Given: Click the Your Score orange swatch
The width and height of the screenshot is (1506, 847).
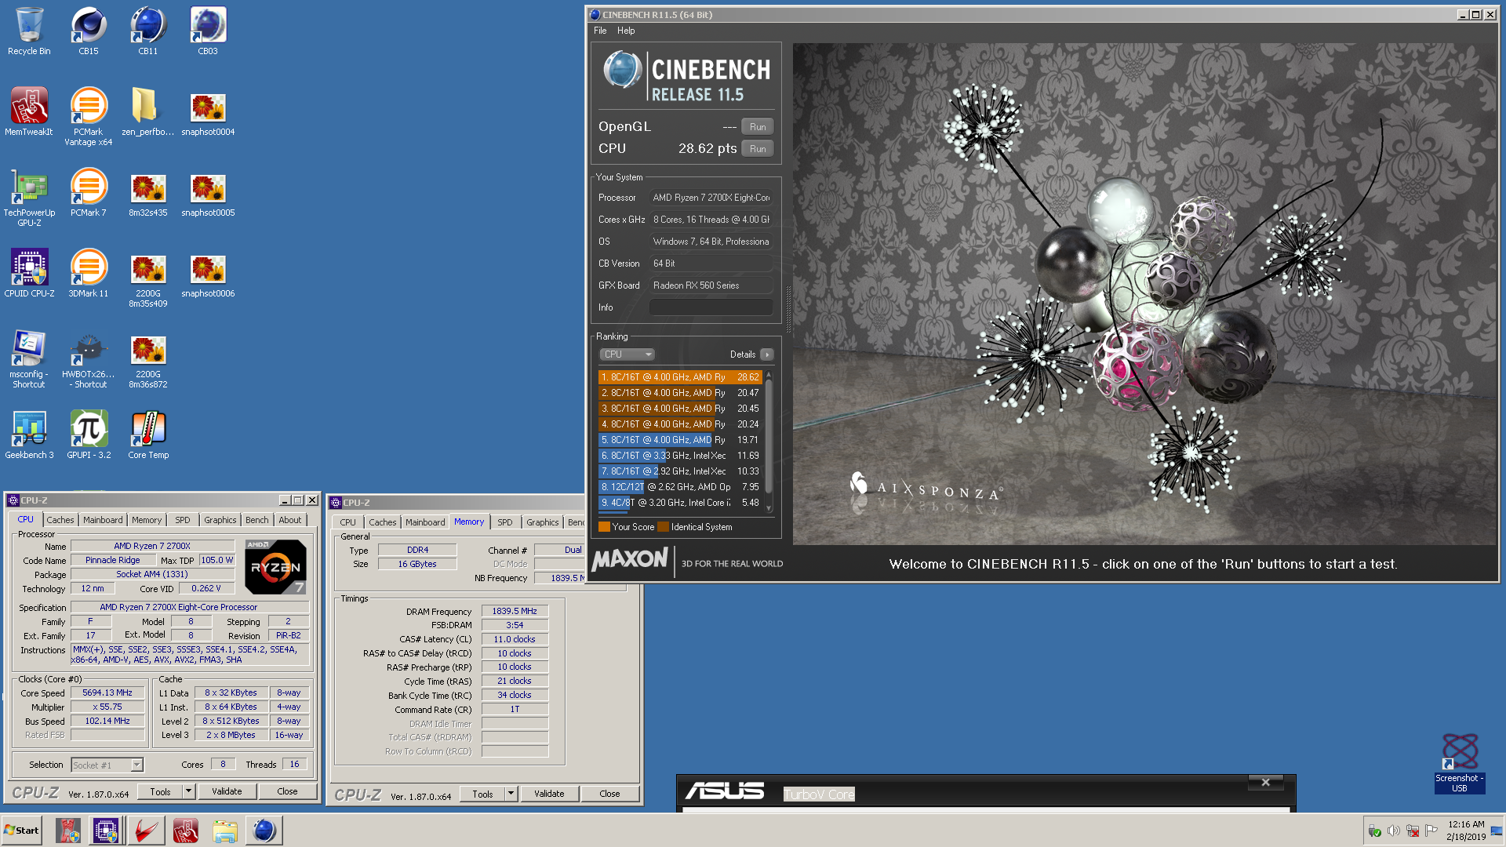Looking at the screenshot, I should pyautogui.click(x=604, y=527).
